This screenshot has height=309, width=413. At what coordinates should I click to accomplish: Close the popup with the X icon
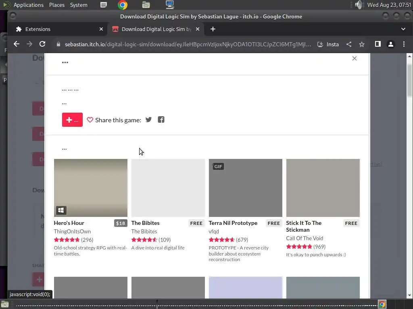[354, 58]
